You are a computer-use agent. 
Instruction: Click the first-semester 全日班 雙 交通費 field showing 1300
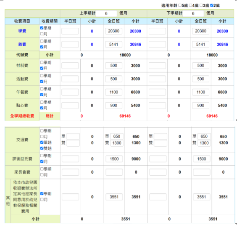pyautogui.click(x=117, y=143)
